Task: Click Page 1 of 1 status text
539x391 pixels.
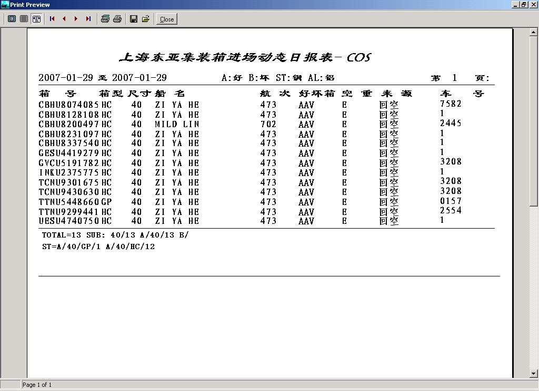Action: pyautogui.click(x=37, y=385)
